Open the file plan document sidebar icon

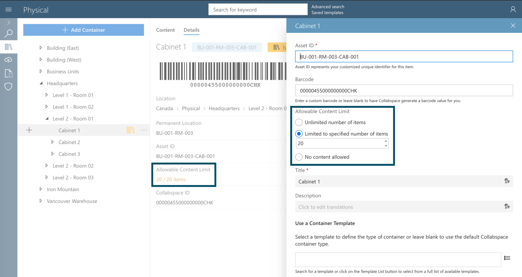(8, 73)
